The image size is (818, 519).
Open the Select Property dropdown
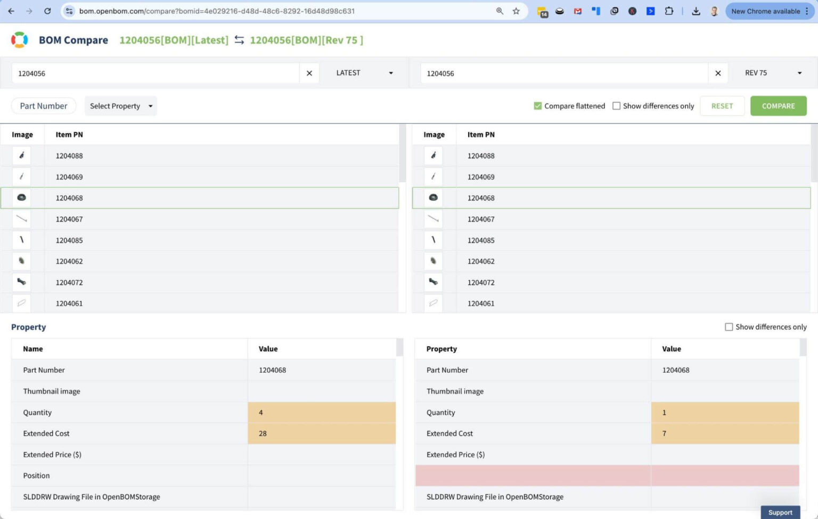click(x=120, y=106)
